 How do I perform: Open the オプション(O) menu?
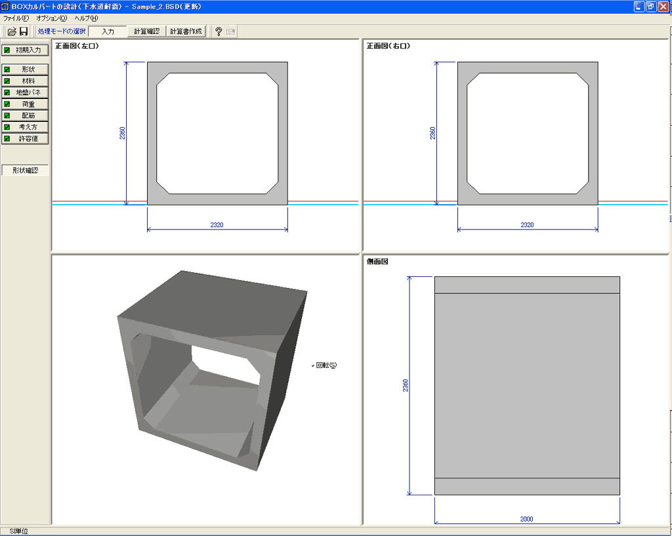pyautogui.click(x=51, y=18)
